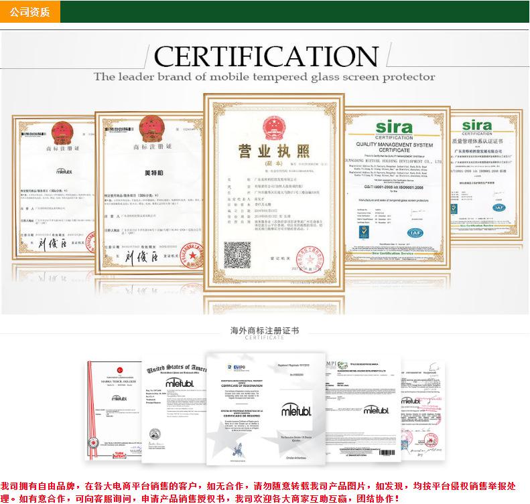Open the 营业执照 business license certificate
This screenshot has width=530, height=504.
pos(274,192)
